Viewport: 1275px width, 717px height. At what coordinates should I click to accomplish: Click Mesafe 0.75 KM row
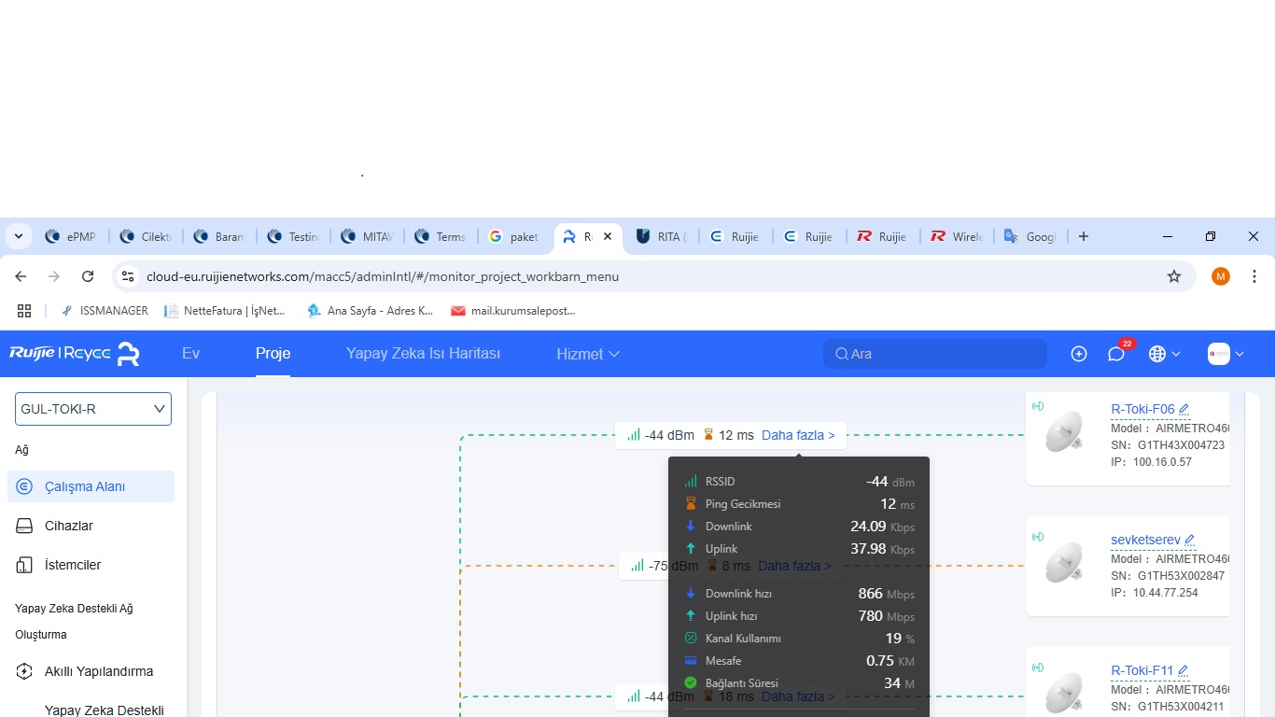(x=799, y=661)
